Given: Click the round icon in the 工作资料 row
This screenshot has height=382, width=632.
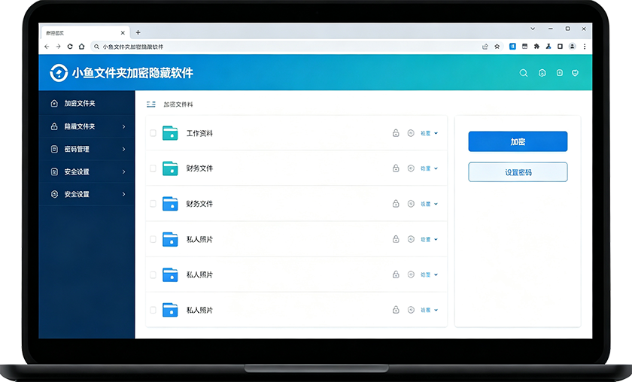Looking at the screenshot, I should tap(411, 133).
